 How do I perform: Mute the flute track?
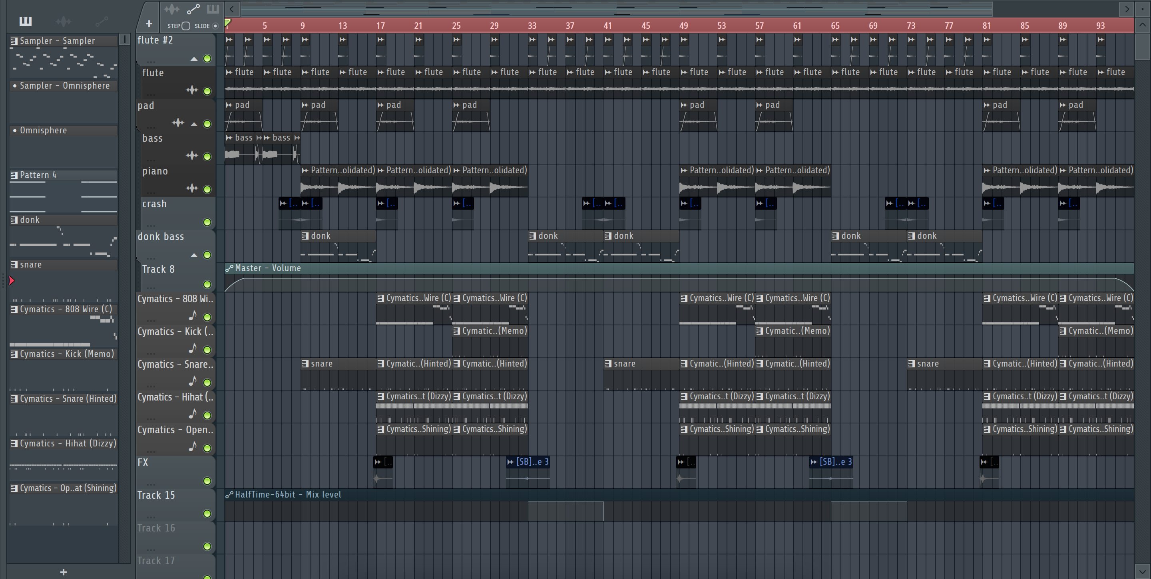pos(207,91)
